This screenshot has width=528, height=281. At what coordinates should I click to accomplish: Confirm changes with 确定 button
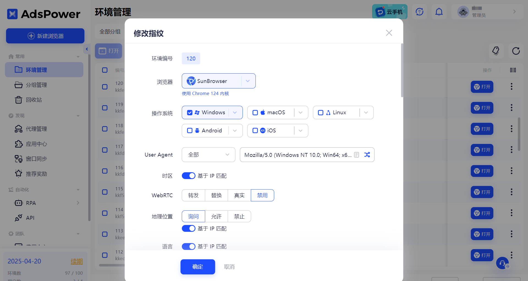click(x=198, y=267)
